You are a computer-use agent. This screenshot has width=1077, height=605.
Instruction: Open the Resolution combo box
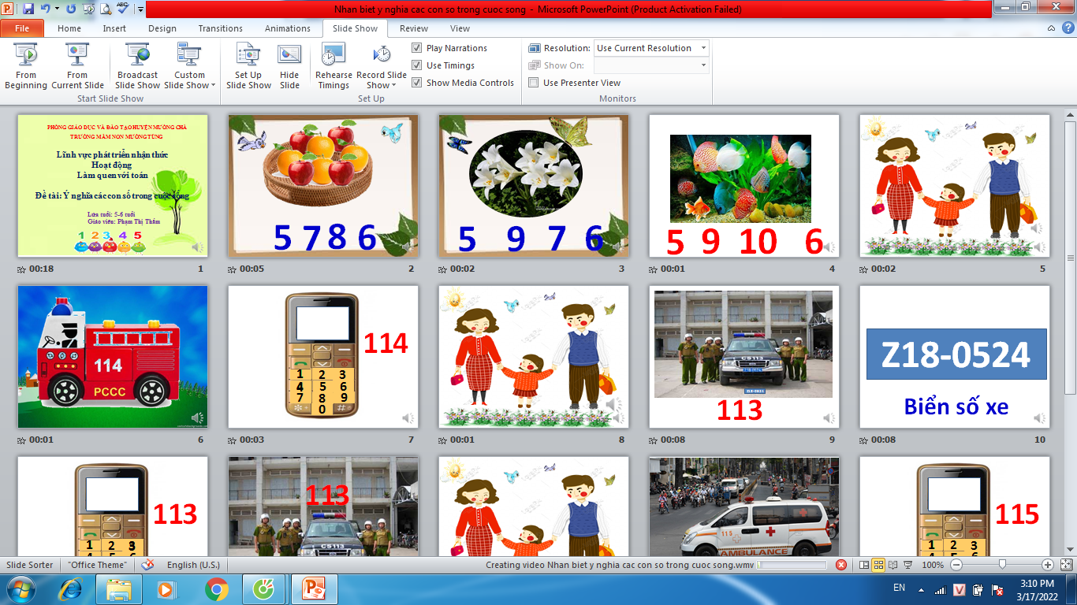point(650,48)
